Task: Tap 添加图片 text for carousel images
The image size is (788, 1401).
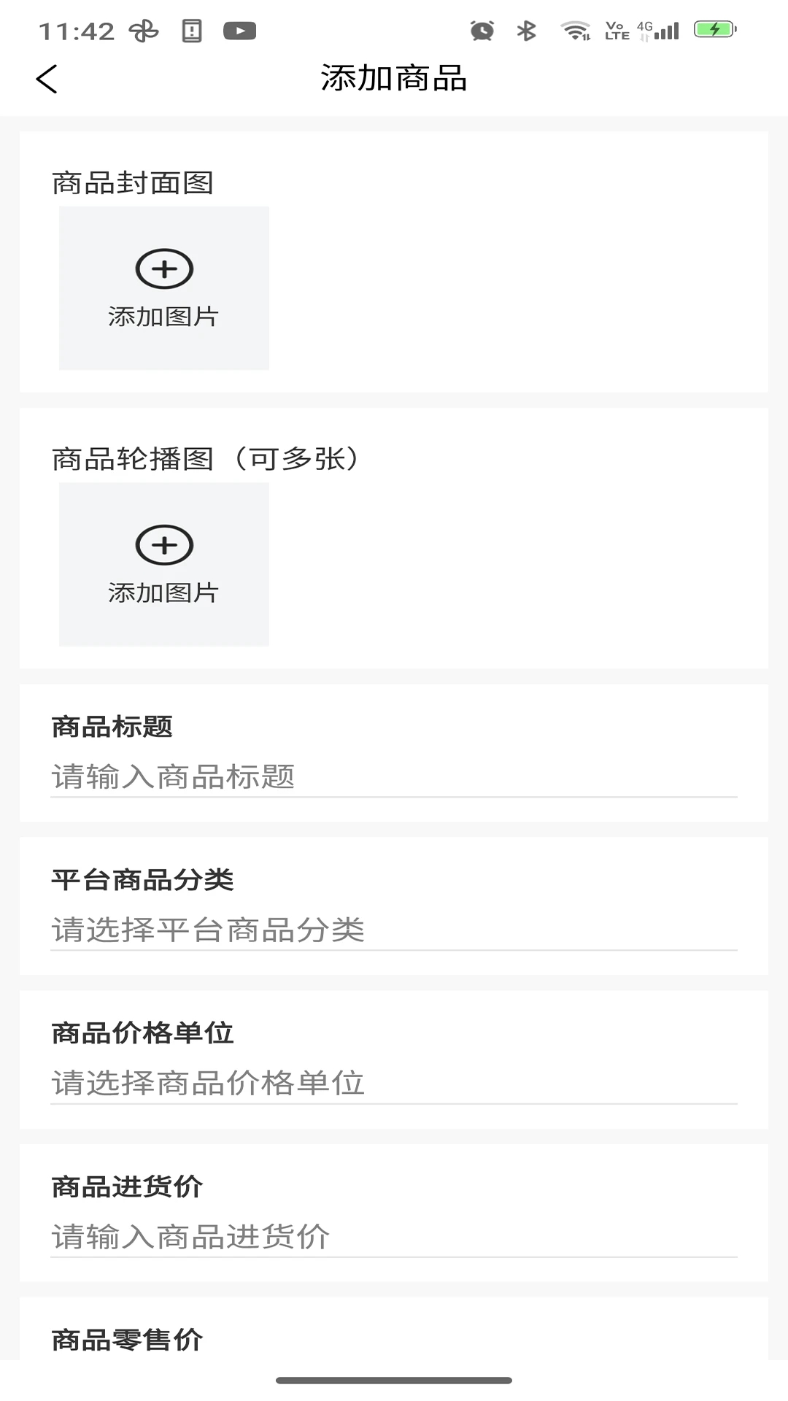Action: pyautogui.click(x=163, y=593)
